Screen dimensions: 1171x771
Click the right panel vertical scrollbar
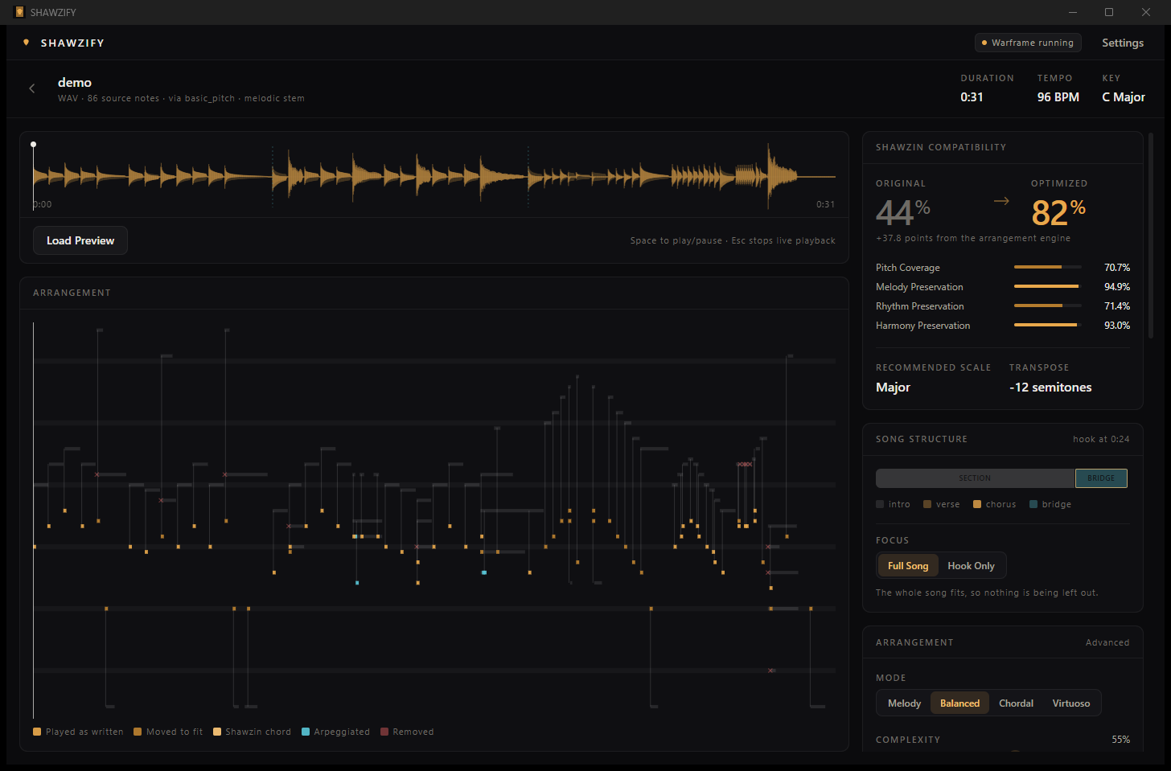coord(1152,236)
